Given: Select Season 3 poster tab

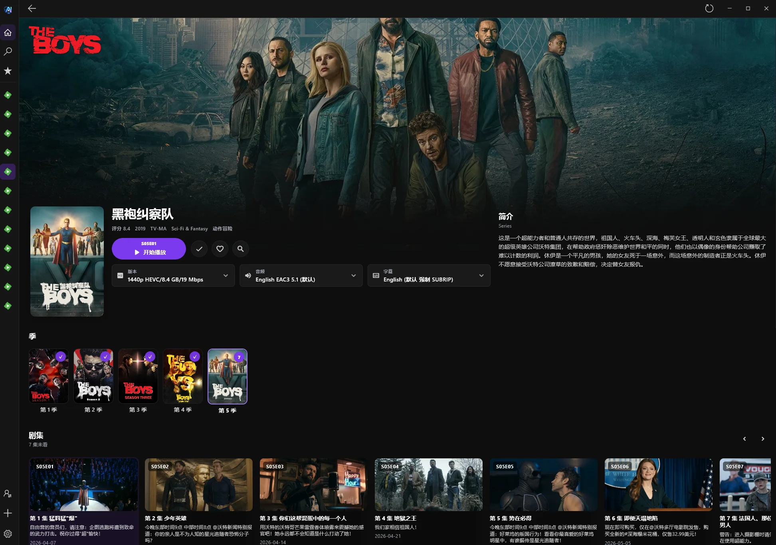Looking at the screenshot, I should point(138,376).
